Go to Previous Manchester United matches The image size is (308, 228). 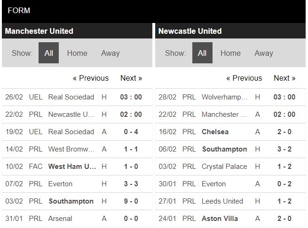point(91,78)
